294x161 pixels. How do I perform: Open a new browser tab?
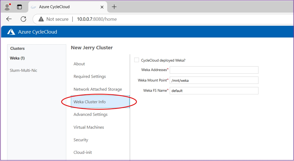(114, 7)
